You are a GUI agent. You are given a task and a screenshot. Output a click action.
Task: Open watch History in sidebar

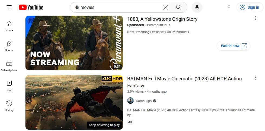[9, 106]
